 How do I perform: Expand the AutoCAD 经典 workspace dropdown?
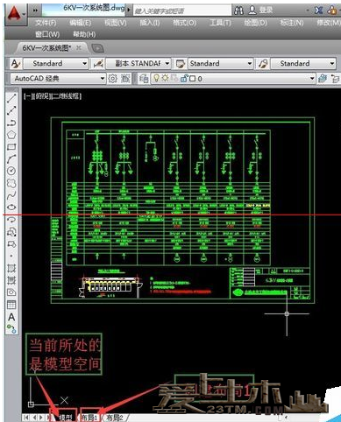(x=103, y=78)
